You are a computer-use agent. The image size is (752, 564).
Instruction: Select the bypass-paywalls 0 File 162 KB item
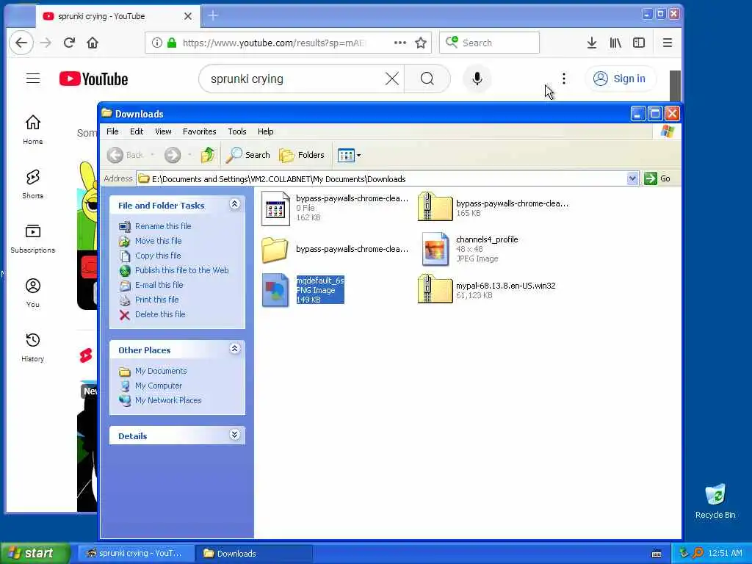(335, 208)
